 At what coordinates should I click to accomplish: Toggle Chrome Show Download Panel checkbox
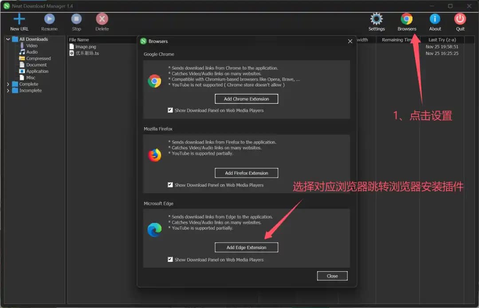coord(170,110)
